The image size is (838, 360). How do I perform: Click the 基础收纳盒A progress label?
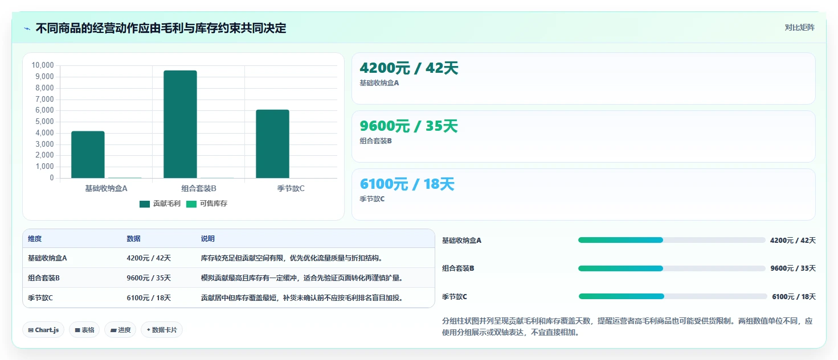[x=461, y=241]
